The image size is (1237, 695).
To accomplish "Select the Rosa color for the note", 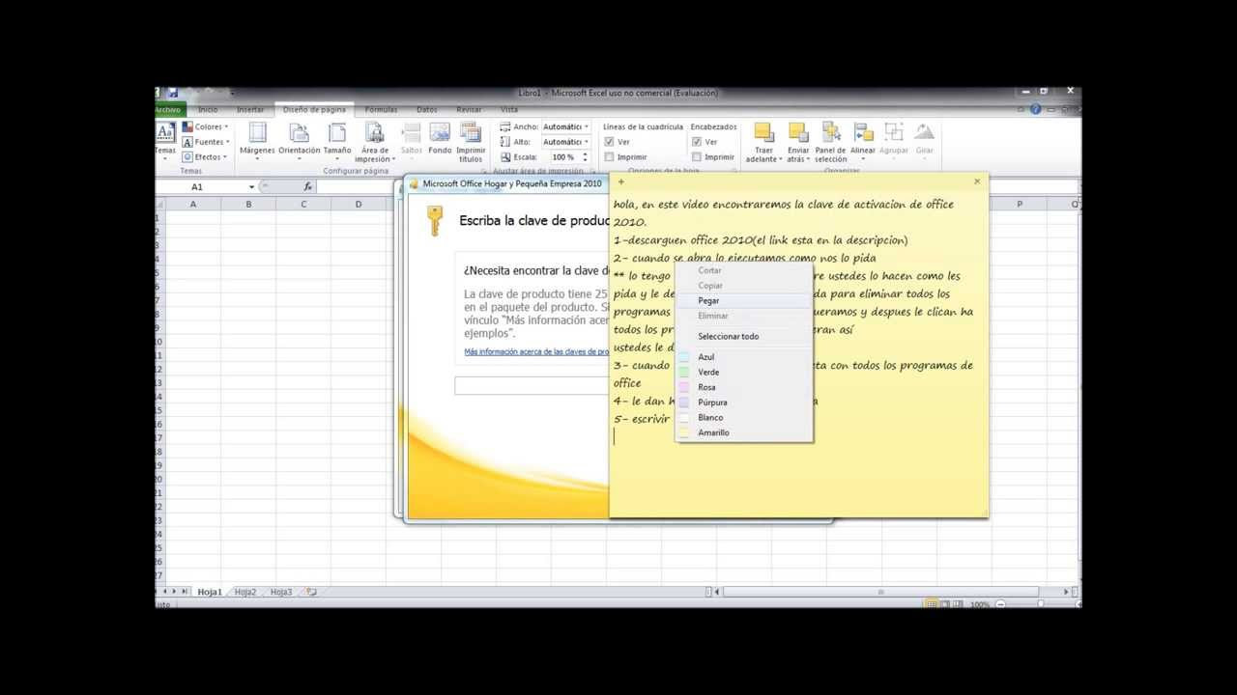I will point(705,387).
